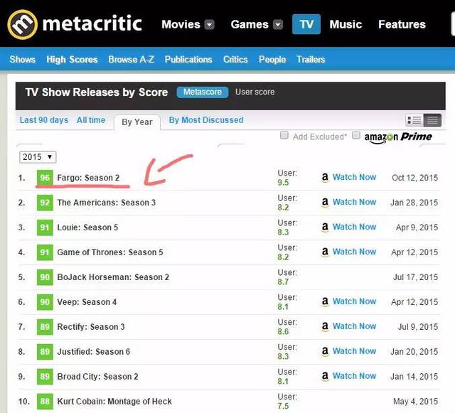
Task: Switch sorting to User score
Action: point(255,92)
